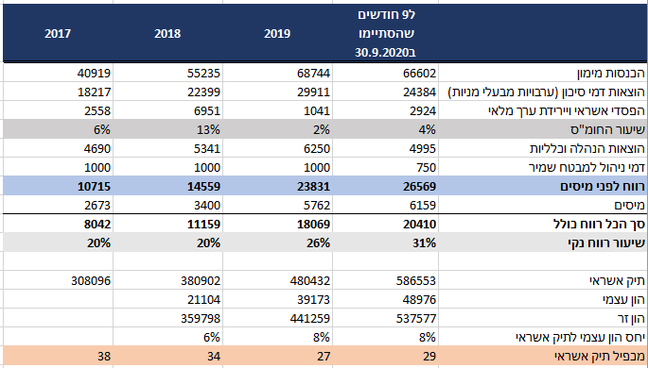
Task: Select cell showing 6951
Action: coord(207,111)
